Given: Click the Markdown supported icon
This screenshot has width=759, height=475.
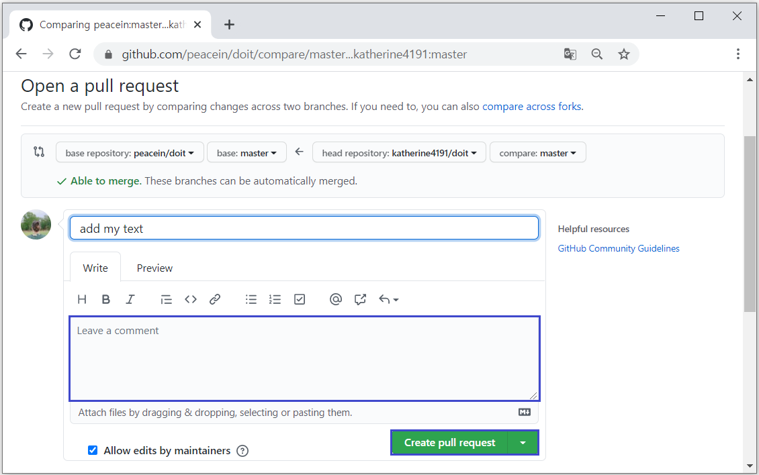Looking at the screenshot, I should coord(525,412).
